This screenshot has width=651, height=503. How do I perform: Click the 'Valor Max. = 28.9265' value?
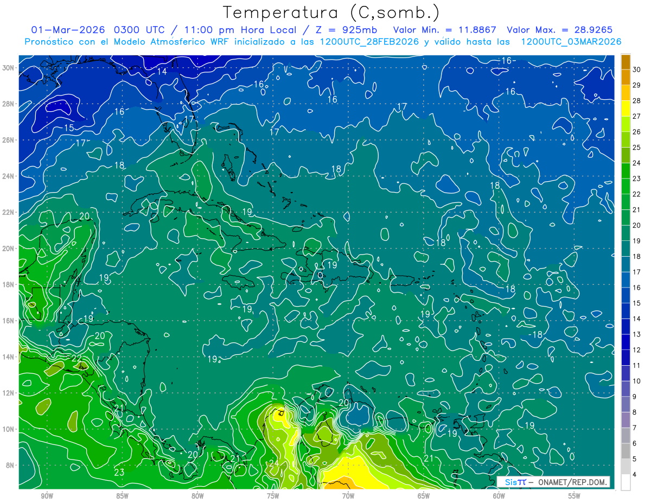tap(559, 30)
